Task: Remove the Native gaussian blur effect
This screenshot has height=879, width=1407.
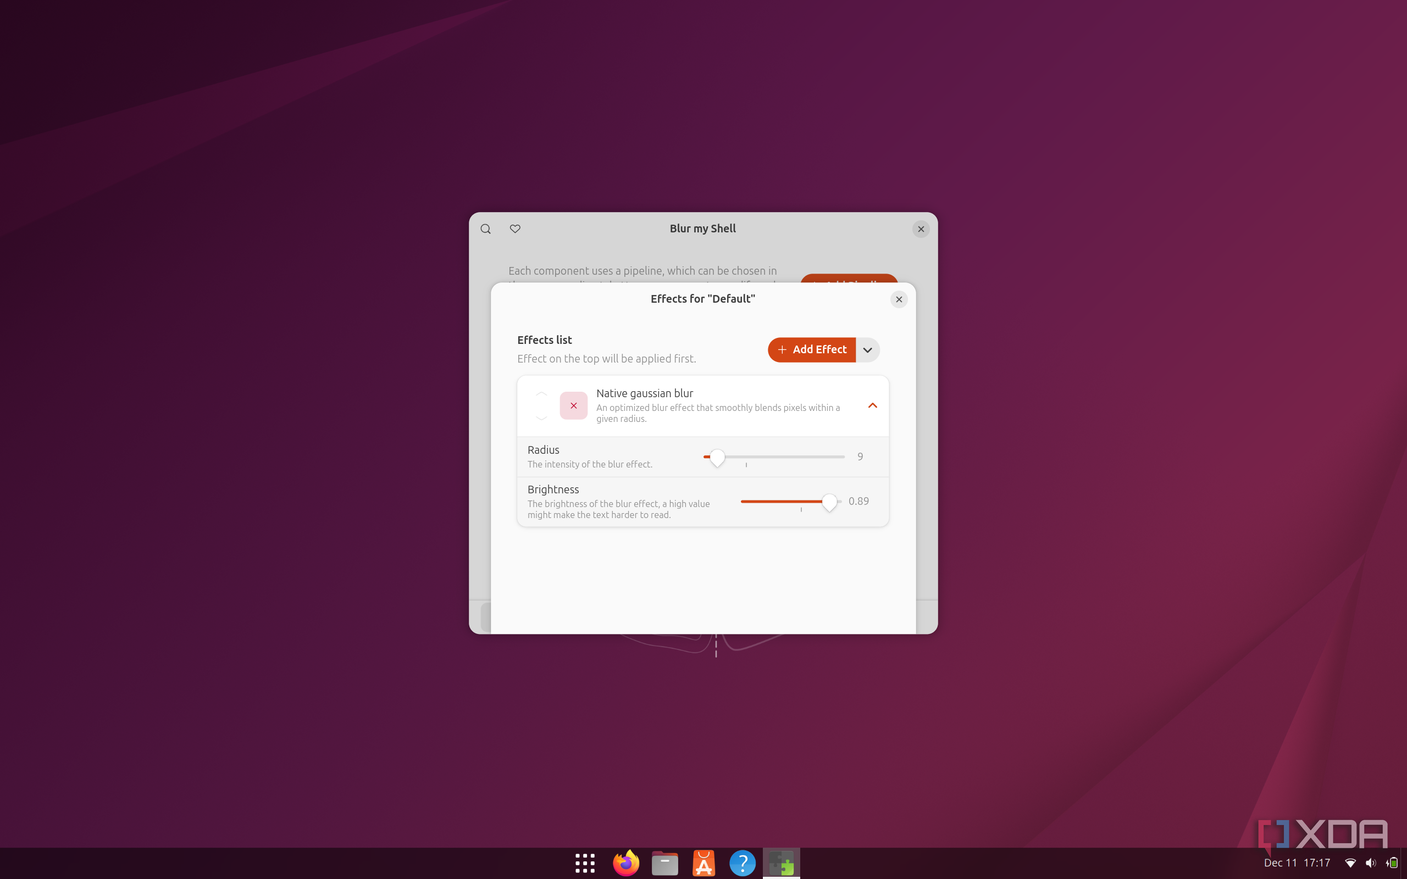Action: (x=573, y=406)
